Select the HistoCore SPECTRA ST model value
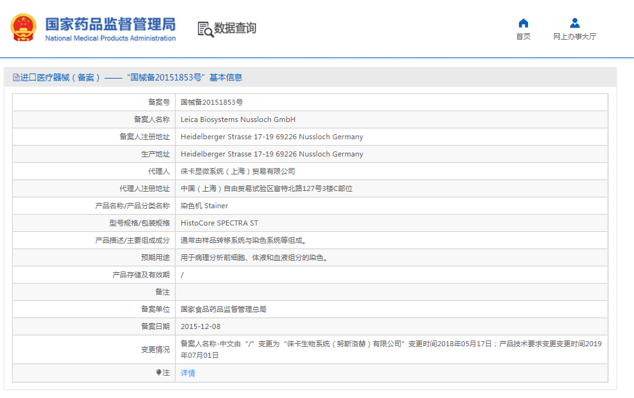 point(219,223)
